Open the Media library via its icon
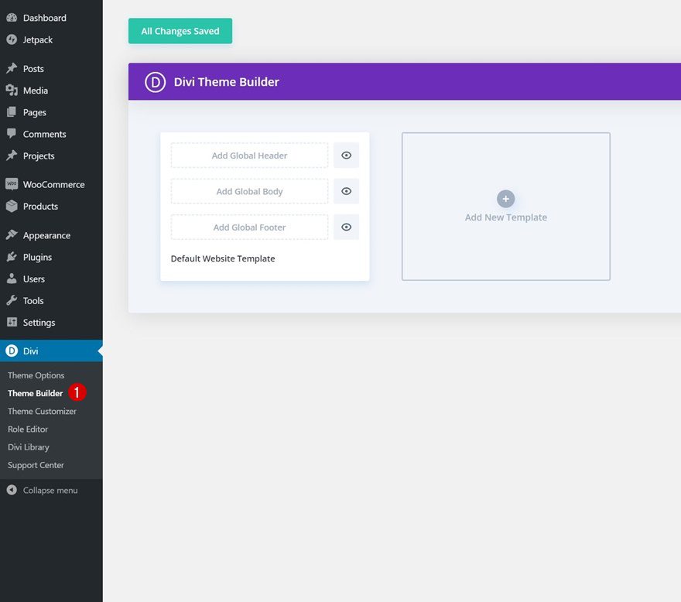The height and width of the screenshot is (602, 681). (x=14, y=90)
